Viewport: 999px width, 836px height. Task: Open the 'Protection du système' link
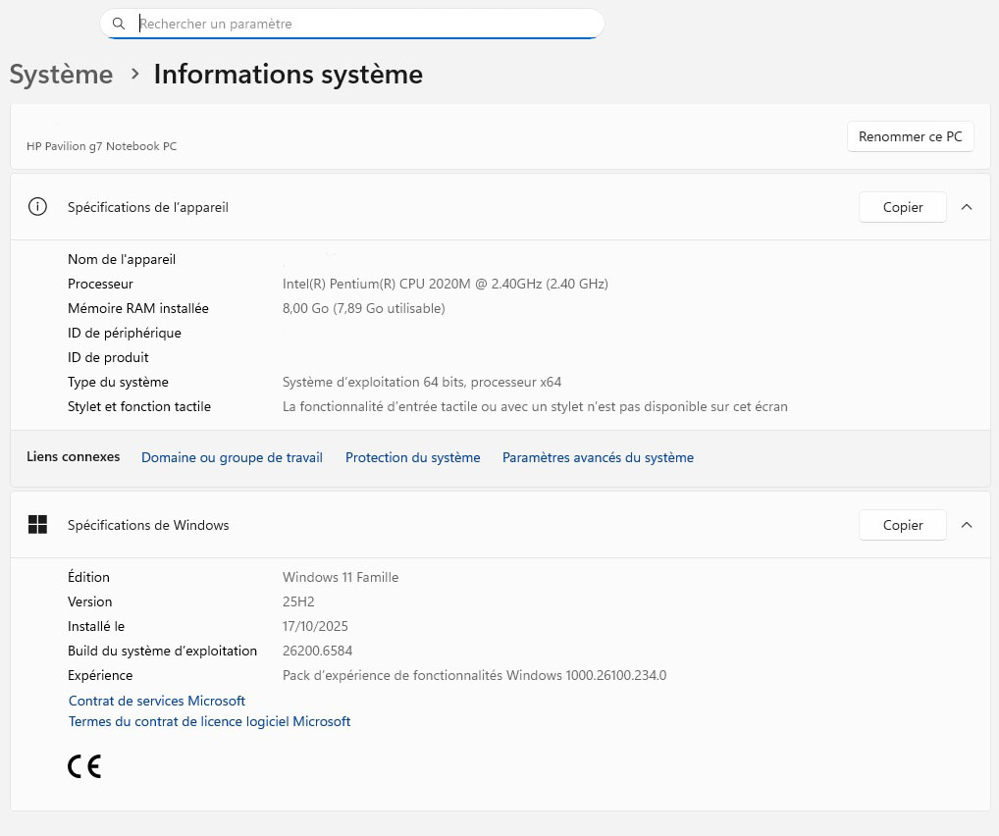point(412,457)
